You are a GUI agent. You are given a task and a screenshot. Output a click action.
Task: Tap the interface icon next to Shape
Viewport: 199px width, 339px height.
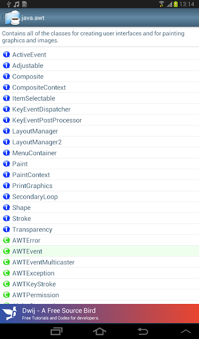pos(6,207)
